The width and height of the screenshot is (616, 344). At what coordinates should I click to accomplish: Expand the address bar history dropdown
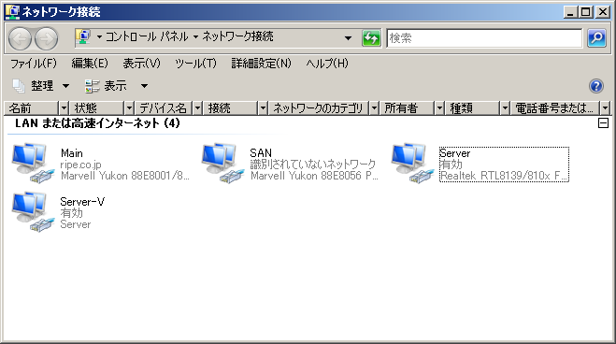[348, 38]
